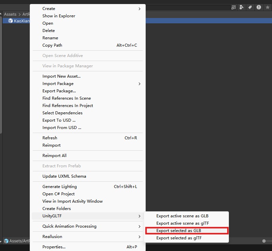Click the Favorites star icon
272x251 pixels.
pyautogui.click(x=267, y=7)
